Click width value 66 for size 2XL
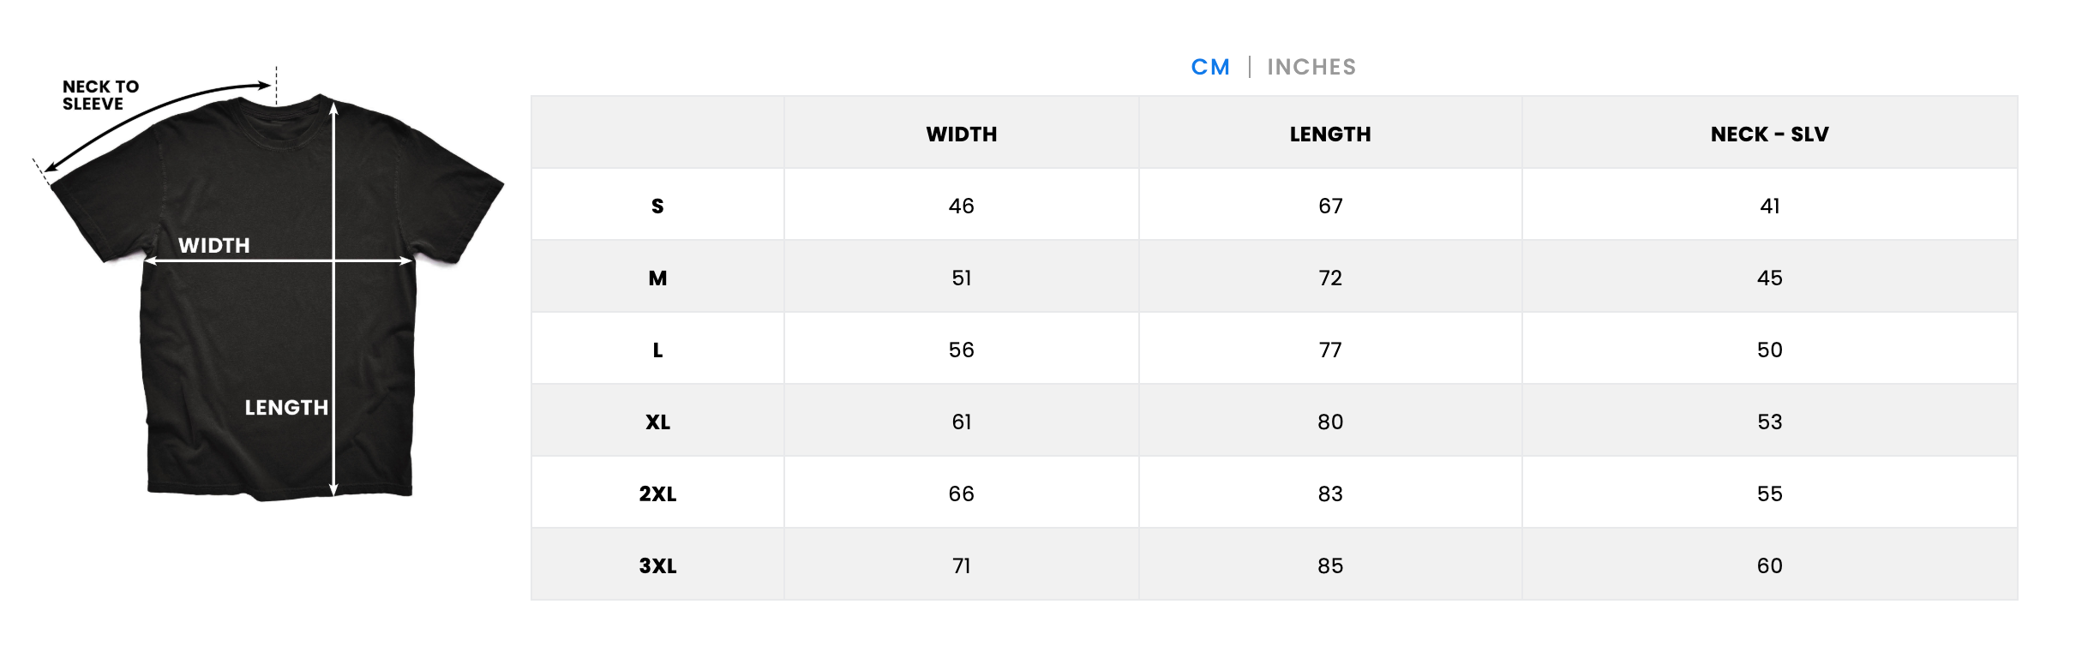This screenshot has height=658, width=2088. click(962, 494)
